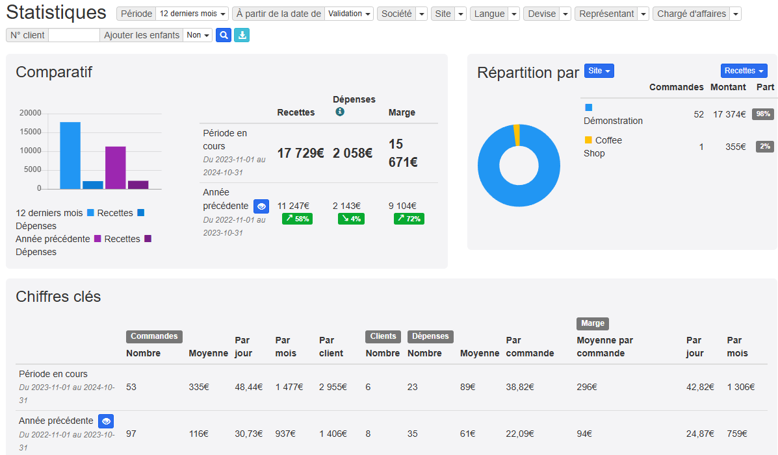This screenshot has height=455, width=778.
Task: Click the N° client input field
Action: [74, 35]
